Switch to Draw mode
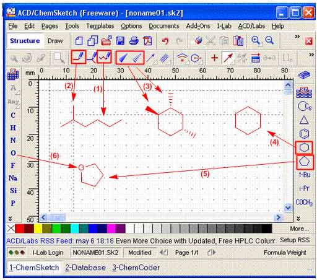The width and height of the screenshot is (317, 280). [55, 41]
